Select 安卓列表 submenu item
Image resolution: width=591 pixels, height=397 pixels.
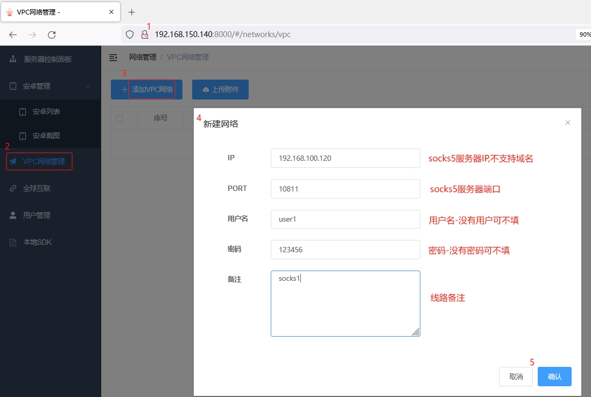pos(46,112)
